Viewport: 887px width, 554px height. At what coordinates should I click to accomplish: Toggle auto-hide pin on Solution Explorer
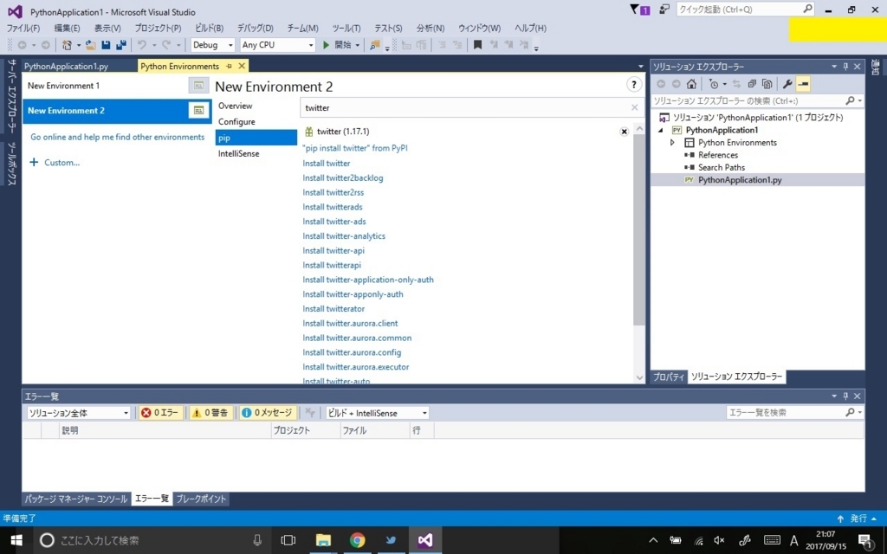point(845,67)
